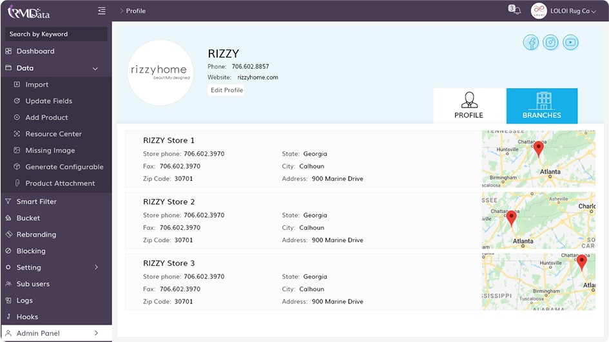Click the Bucket icon
The height and width of the screenshot is (342, 609).
click(x=8, y=218)
